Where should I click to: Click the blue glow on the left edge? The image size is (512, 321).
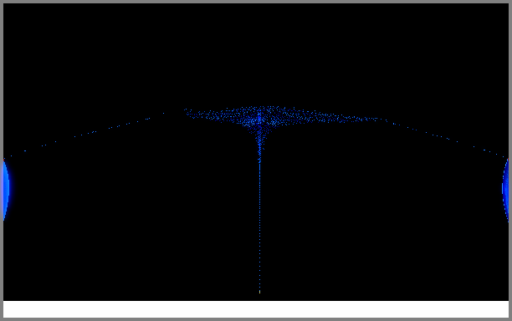(6, 190)
